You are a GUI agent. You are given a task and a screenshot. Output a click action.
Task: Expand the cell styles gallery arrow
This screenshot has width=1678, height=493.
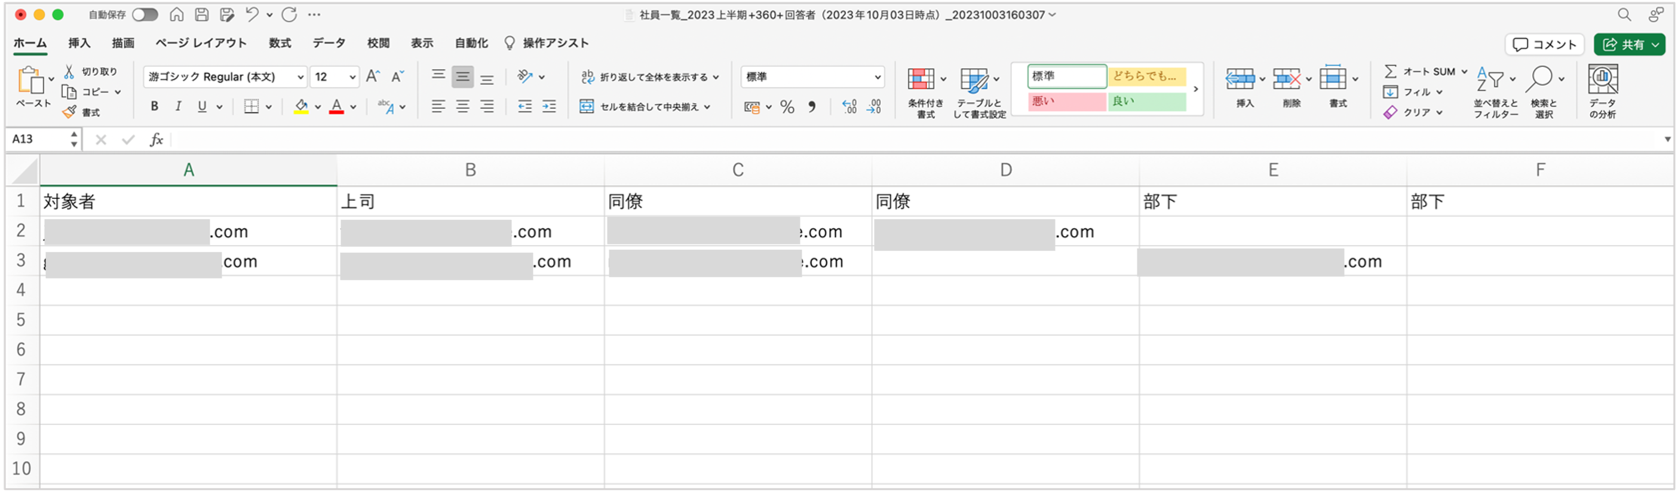(1195, 89)
